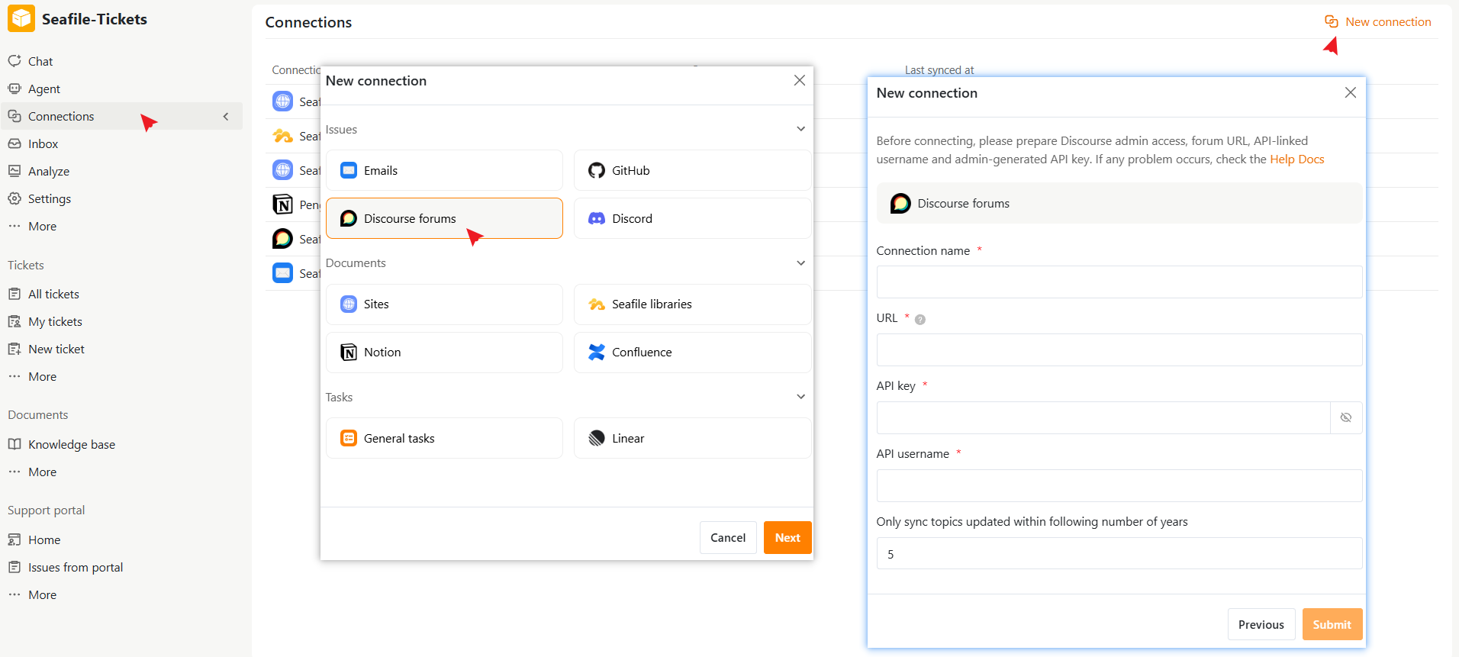The height and width of the screenshot is (657, 1459).
Task: Select the Confluence connection type
Action: 692,352
